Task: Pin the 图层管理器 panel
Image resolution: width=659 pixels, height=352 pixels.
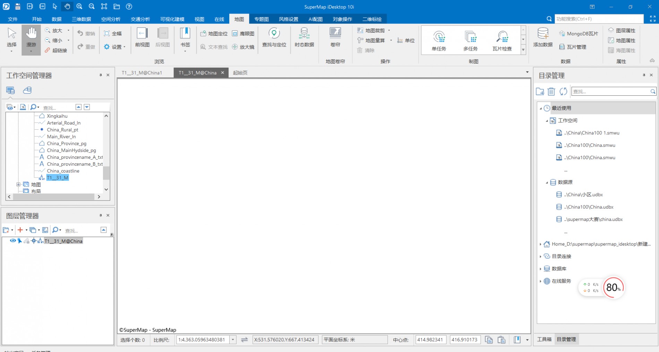Action: (101, 215)
